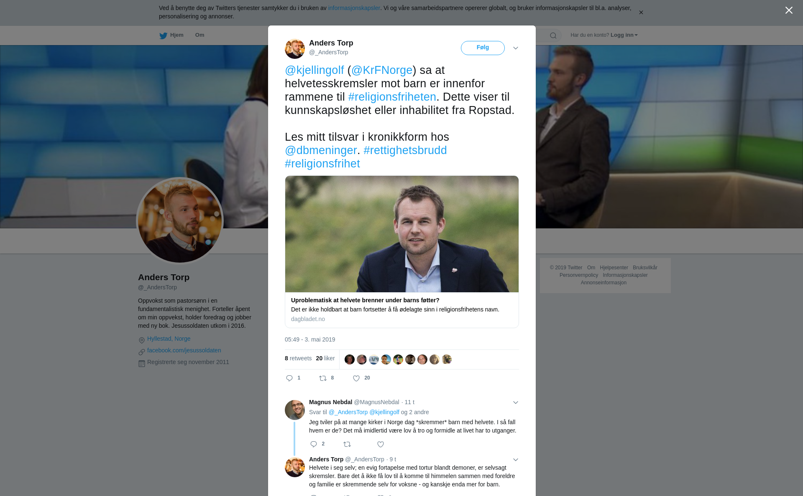The width and height of the screenshot is (803, 496).
Task: Open the options chevron on Magnus Nebdal's reply
Action: coord(516,402)
